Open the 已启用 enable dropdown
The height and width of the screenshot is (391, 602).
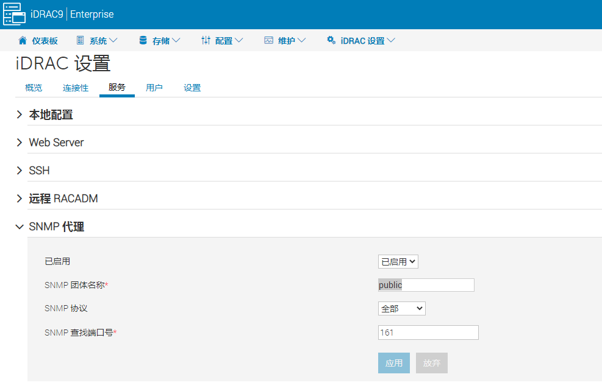(x=398, y=261)
